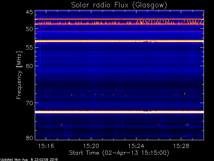
Task: Click the Updated Mon Aug 6 timestamp text
Action: (29, 160)
